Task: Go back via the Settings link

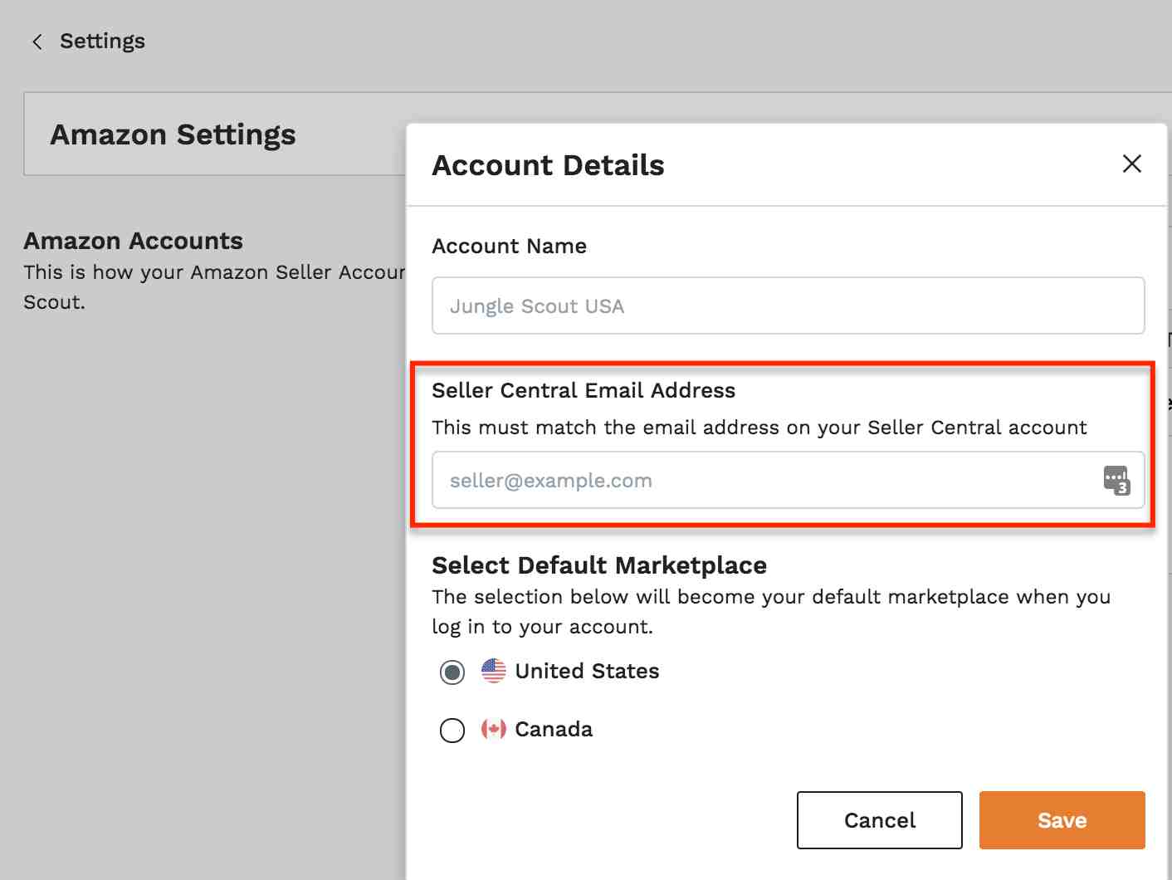Action: [102, 42]
